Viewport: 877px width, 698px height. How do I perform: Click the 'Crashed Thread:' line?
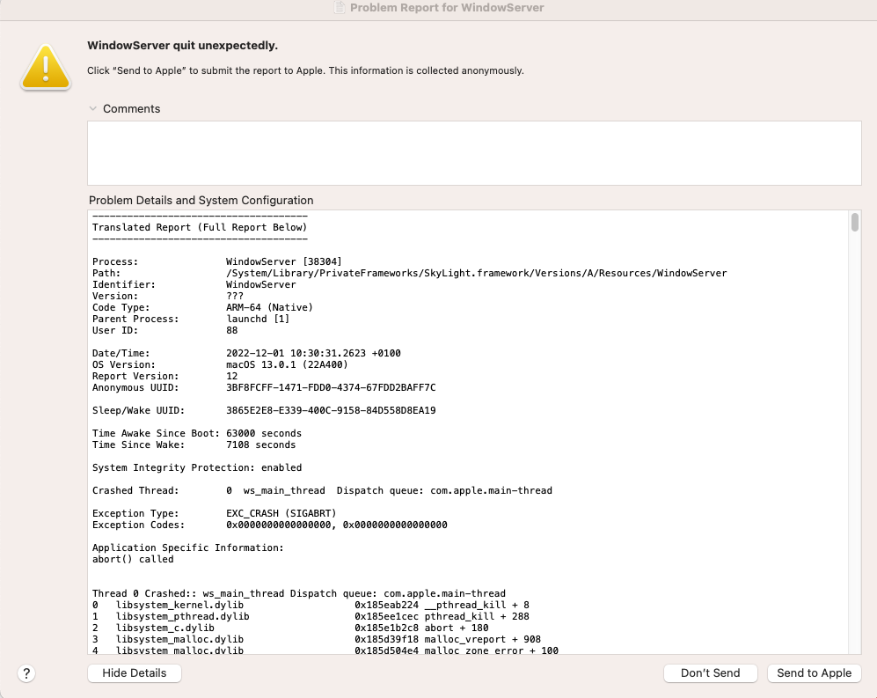pos(322,490)
